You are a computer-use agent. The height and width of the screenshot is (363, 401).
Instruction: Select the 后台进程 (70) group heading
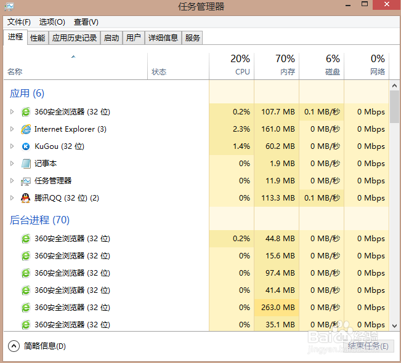(x=39, y=220)
